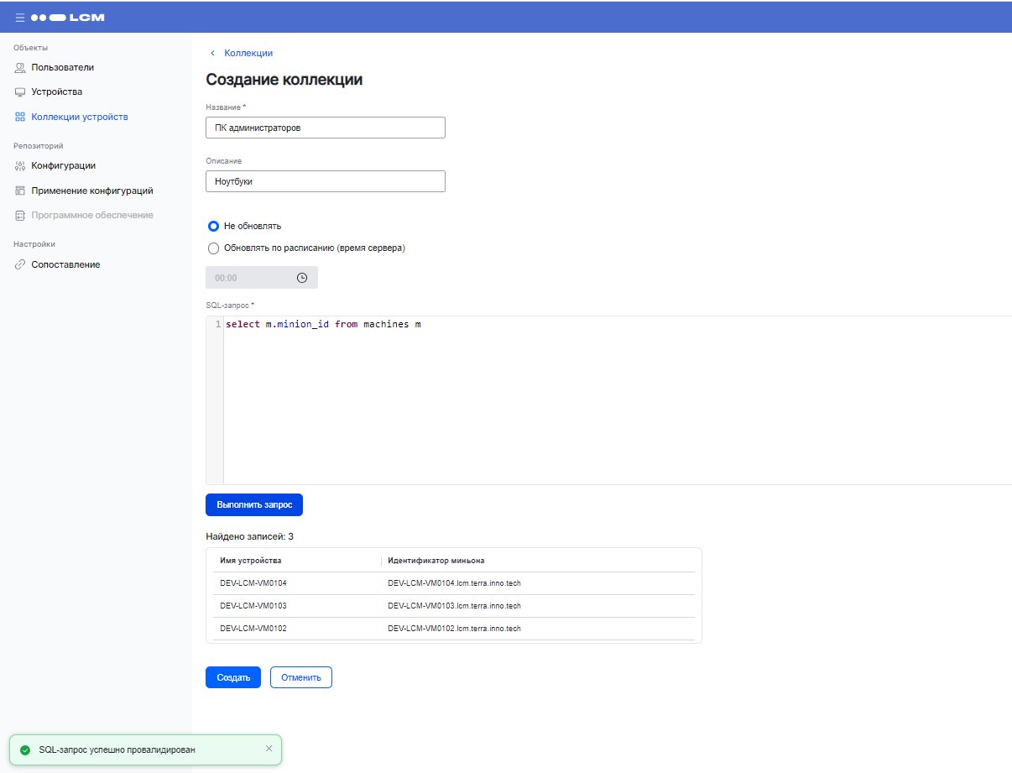Dismiss the SQL validation success notification
The height and width of the screenshot is (773, 1012).
coord(269,749)
